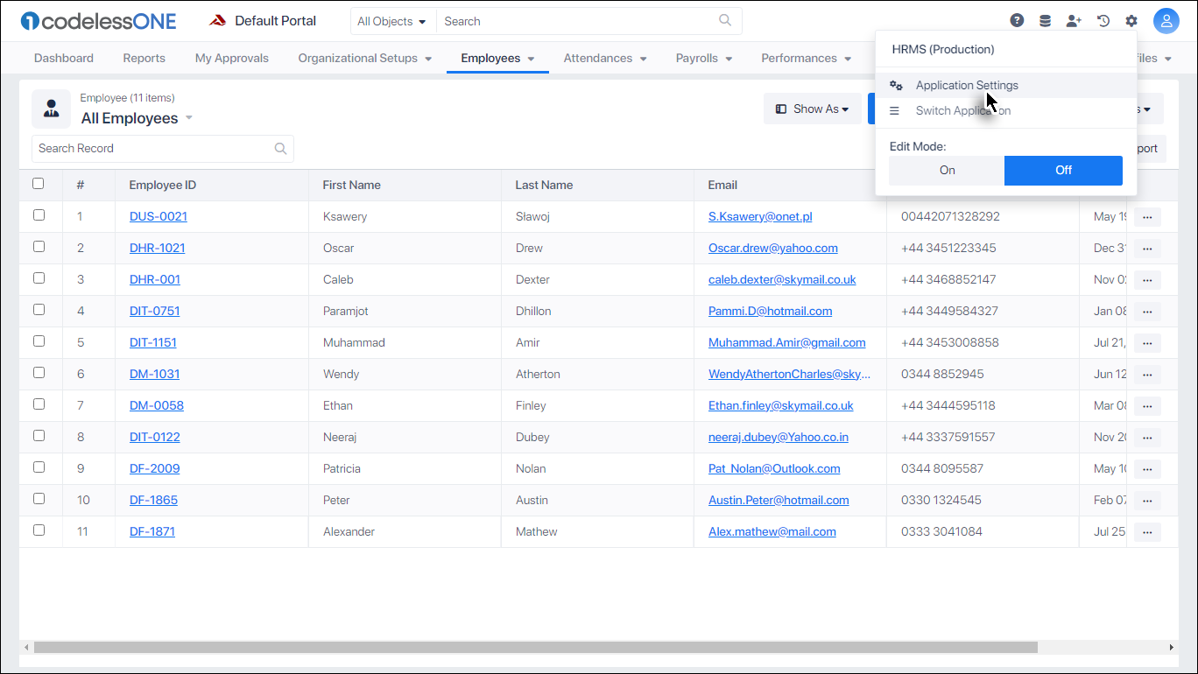1198x674 pixels.
Task: Open row actions ellipsis for DUS-0021
Action: coord(1147,217)
